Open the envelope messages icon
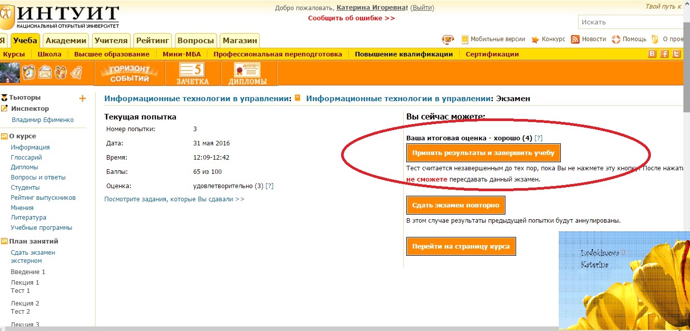This screenshot has width=690, height=331. 45,73
